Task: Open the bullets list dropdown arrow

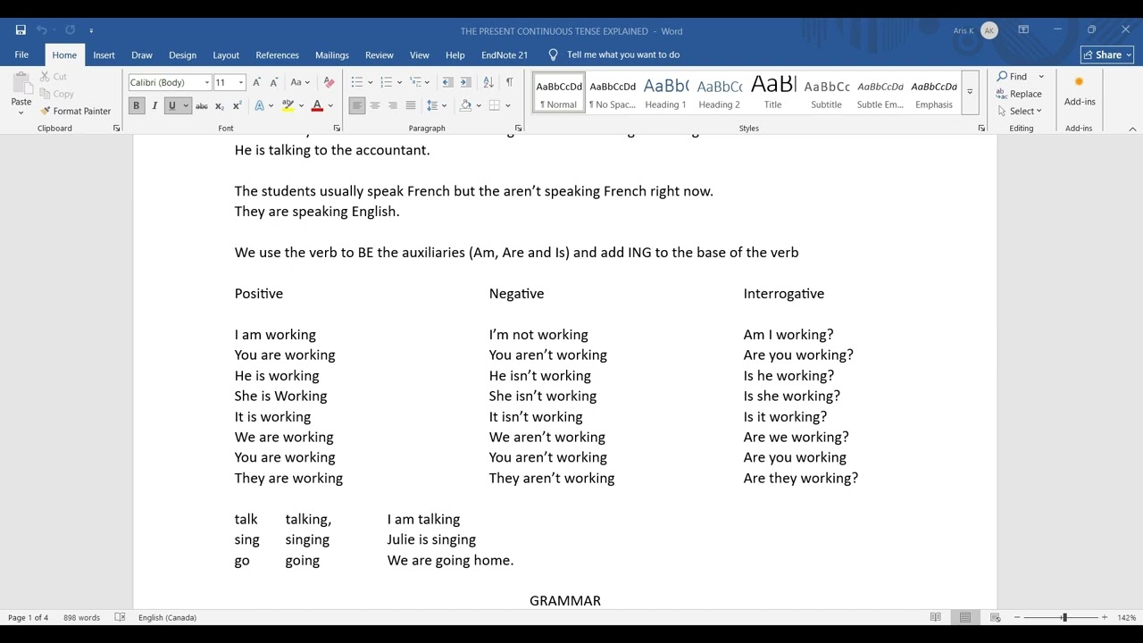Action: (x=371, y=82)
